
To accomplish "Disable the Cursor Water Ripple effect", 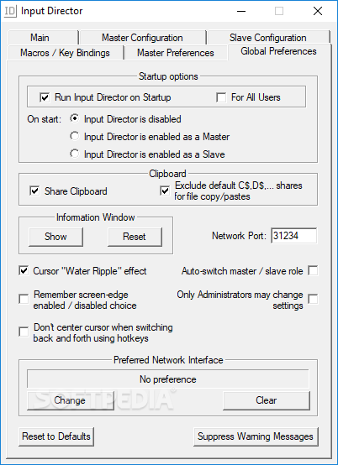I will coord(24,271).
